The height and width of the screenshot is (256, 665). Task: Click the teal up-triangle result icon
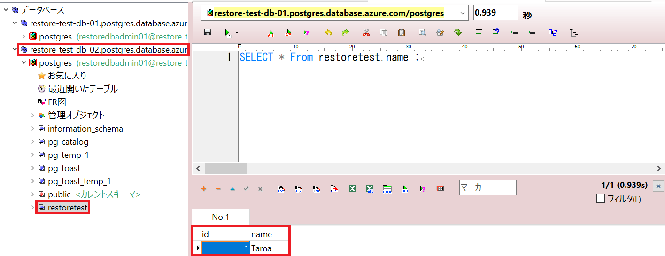point(232,188)
